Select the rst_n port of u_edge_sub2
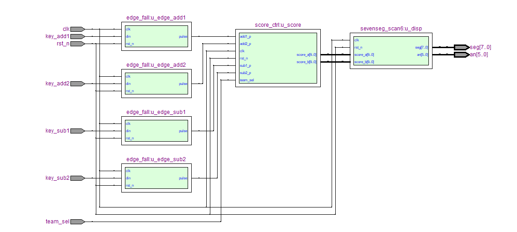The height and width of the screenshot is (232, 517). click(x=129, y=185)
